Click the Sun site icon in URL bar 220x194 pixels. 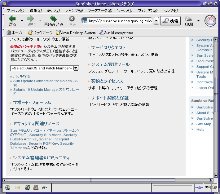[85, 21]
